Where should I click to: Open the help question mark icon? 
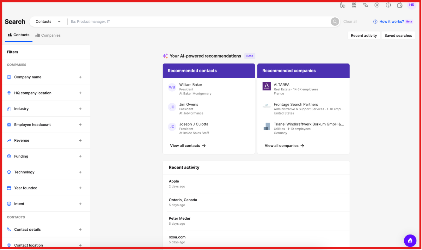[388, 5]
